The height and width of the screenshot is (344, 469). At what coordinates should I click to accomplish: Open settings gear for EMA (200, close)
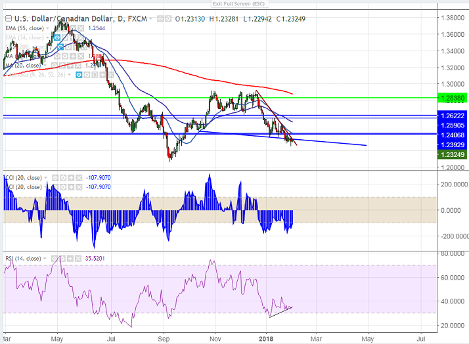point(68,47)
